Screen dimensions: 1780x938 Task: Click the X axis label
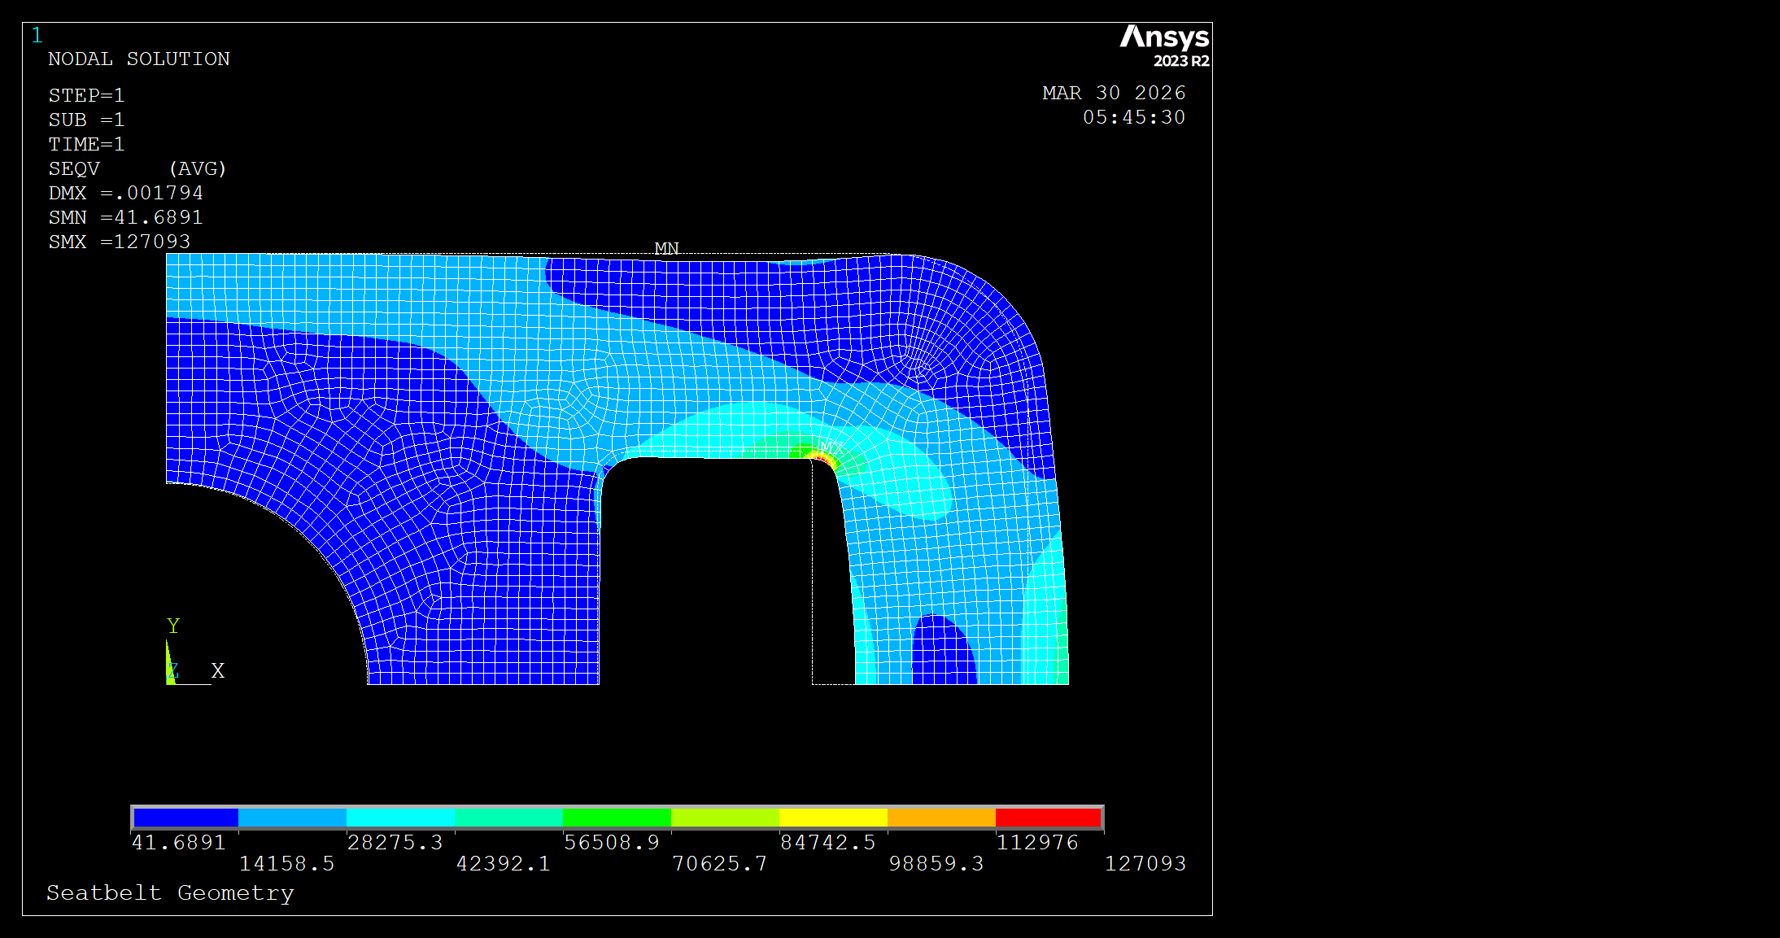217,670
